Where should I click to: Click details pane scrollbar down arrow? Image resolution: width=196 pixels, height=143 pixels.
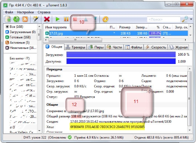190,130
